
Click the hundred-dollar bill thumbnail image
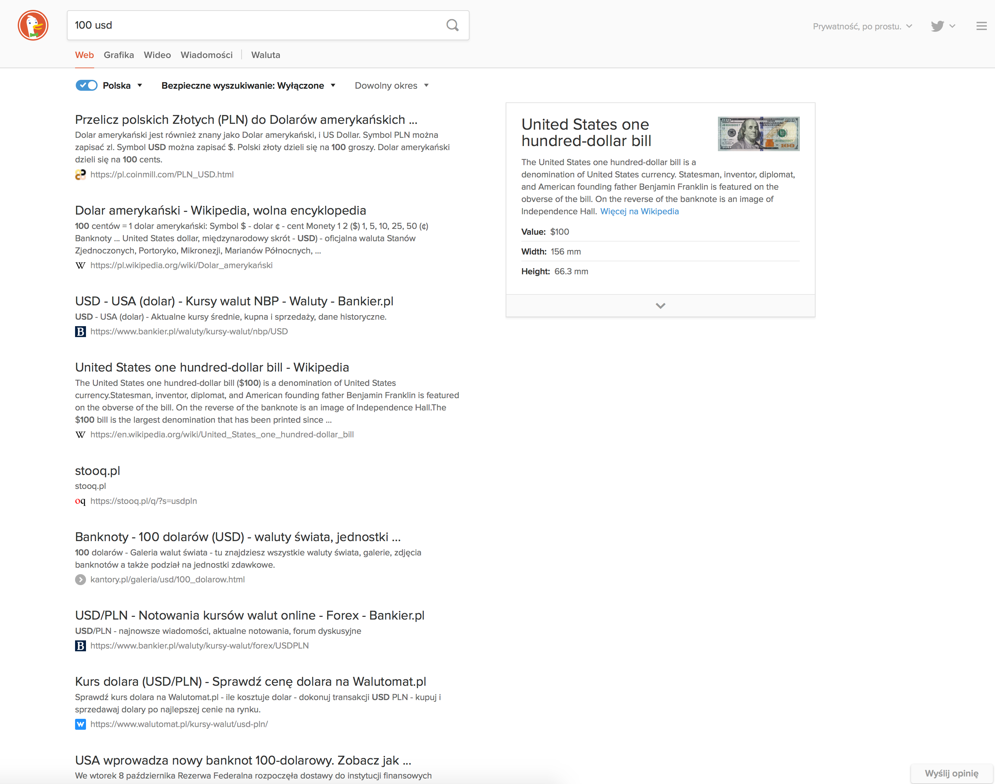(x=759, y=134)
